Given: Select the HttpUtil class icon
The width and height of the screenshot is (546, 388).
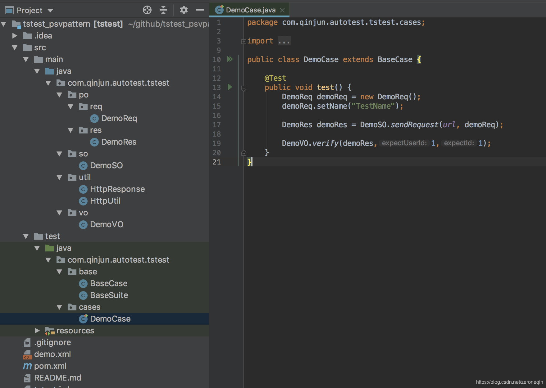Looking at the screenshot, I should (83, 201).
